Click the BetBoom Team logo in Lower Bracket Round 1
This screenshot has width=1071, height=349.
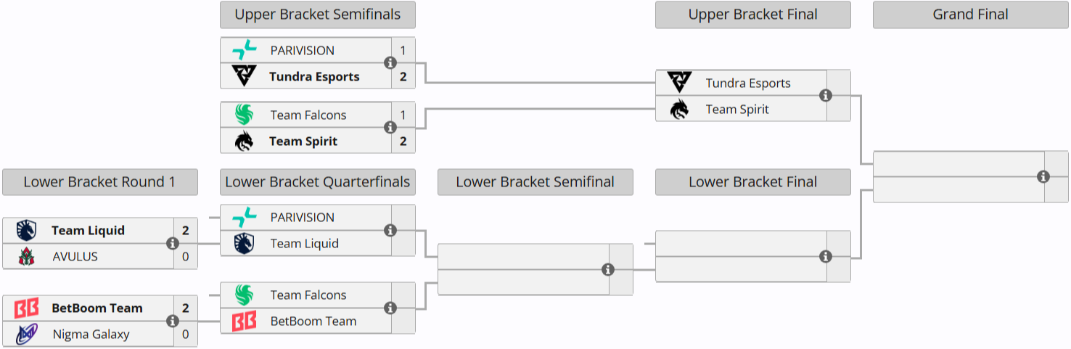point(27,308)
